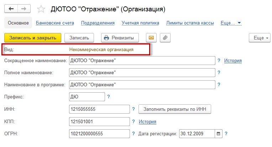Click the paperclip attachments icon
The width and height of the screenshot is (272, 147).
165,38
